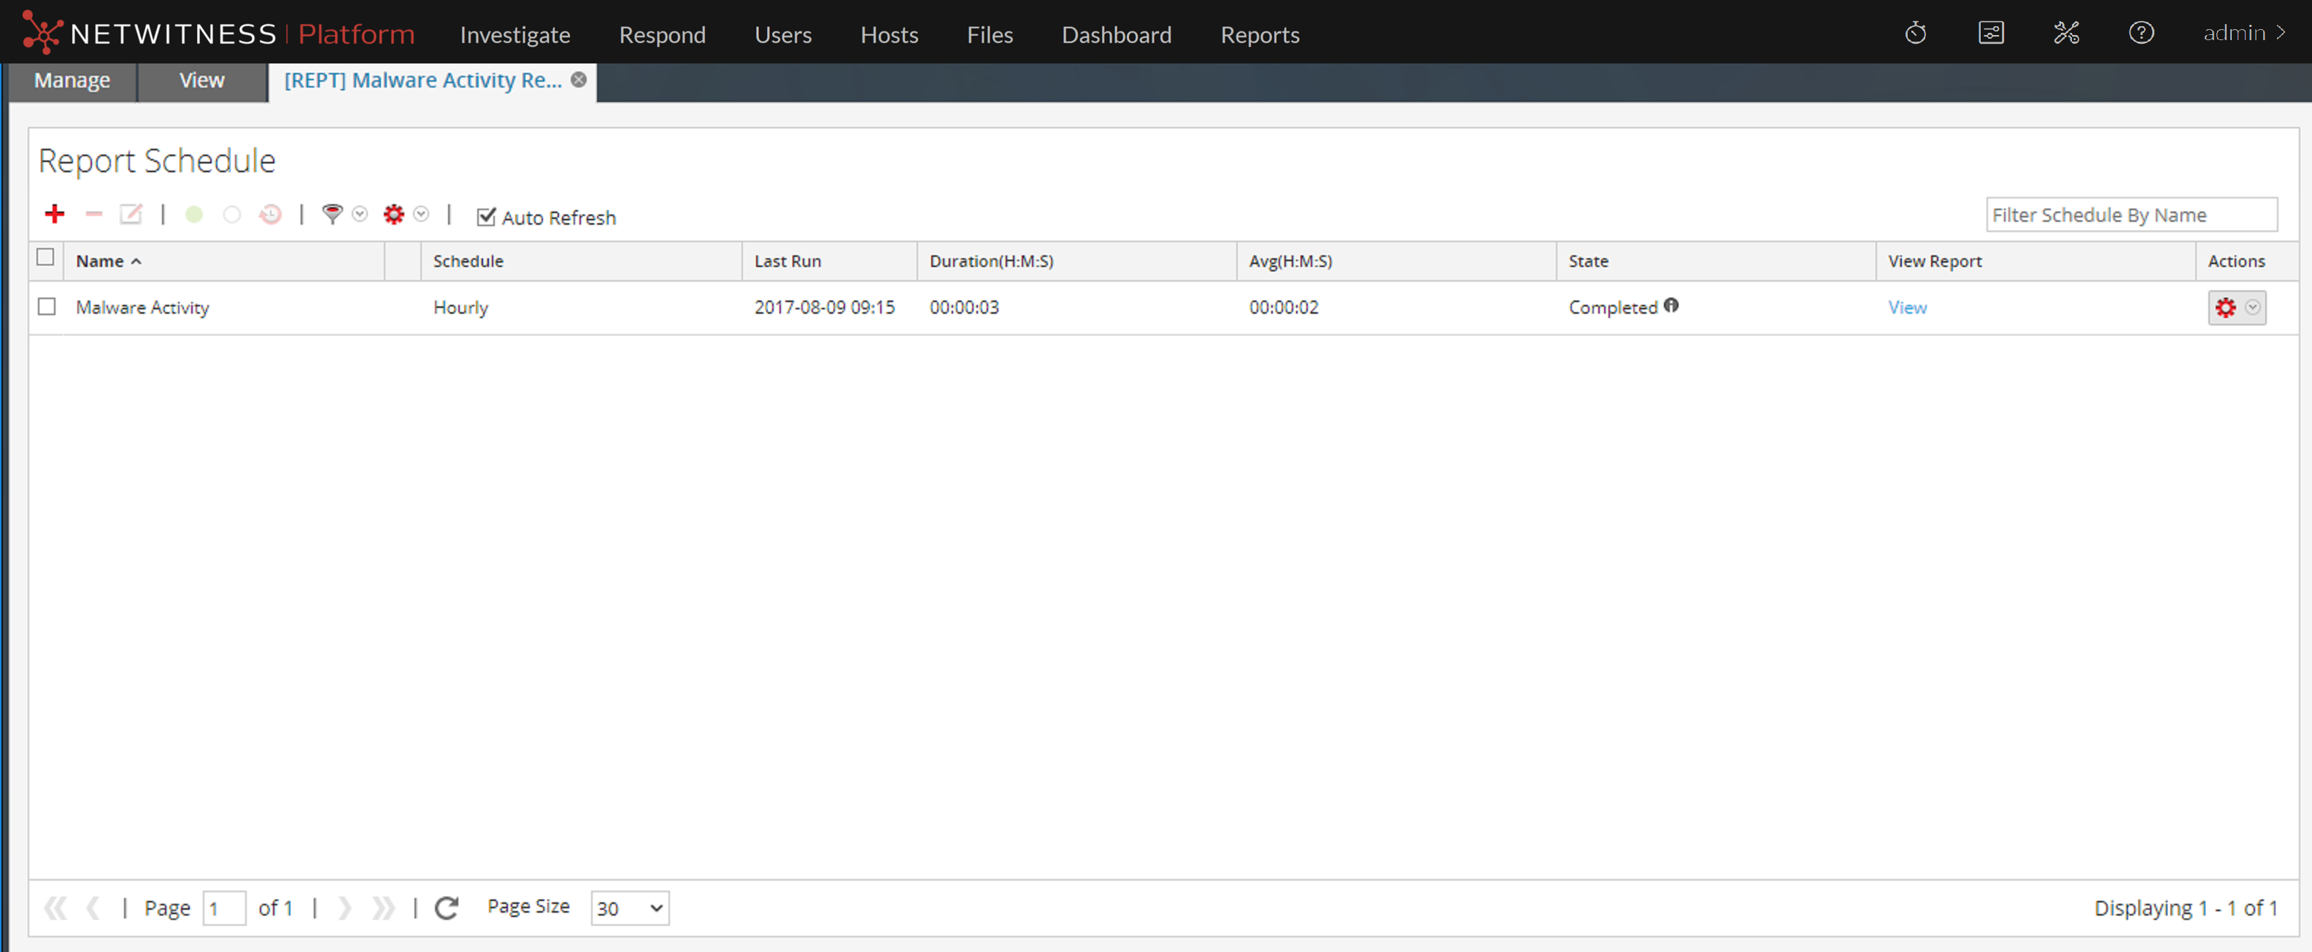
Task: Toggle the select-all header checkbox
Action: click(x=46, y=258)
